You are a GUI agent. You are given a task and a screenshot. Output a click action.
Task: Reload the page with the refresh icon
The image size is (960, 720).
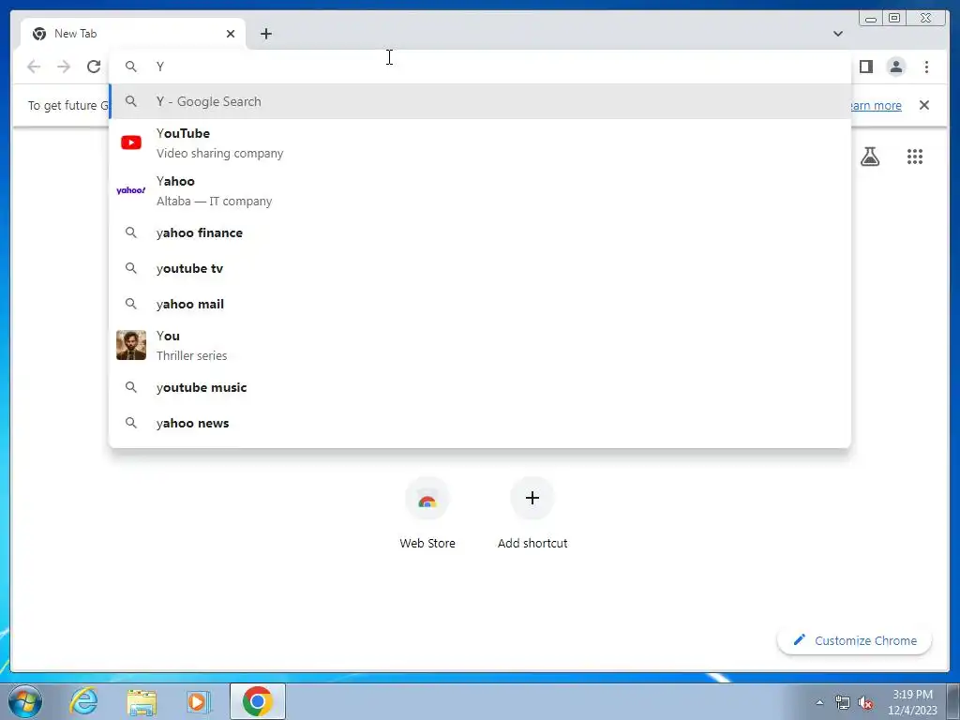pos(93,67)
